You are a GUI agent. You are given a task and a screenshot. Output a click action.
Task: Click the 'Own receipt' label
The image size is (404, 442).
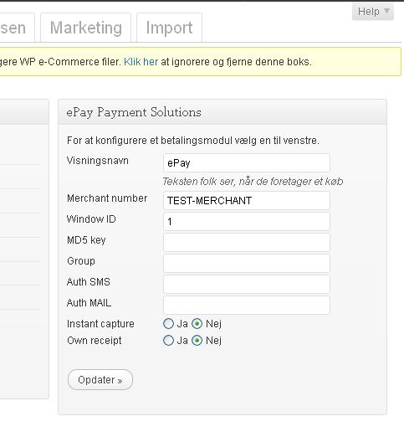(94, 341)
